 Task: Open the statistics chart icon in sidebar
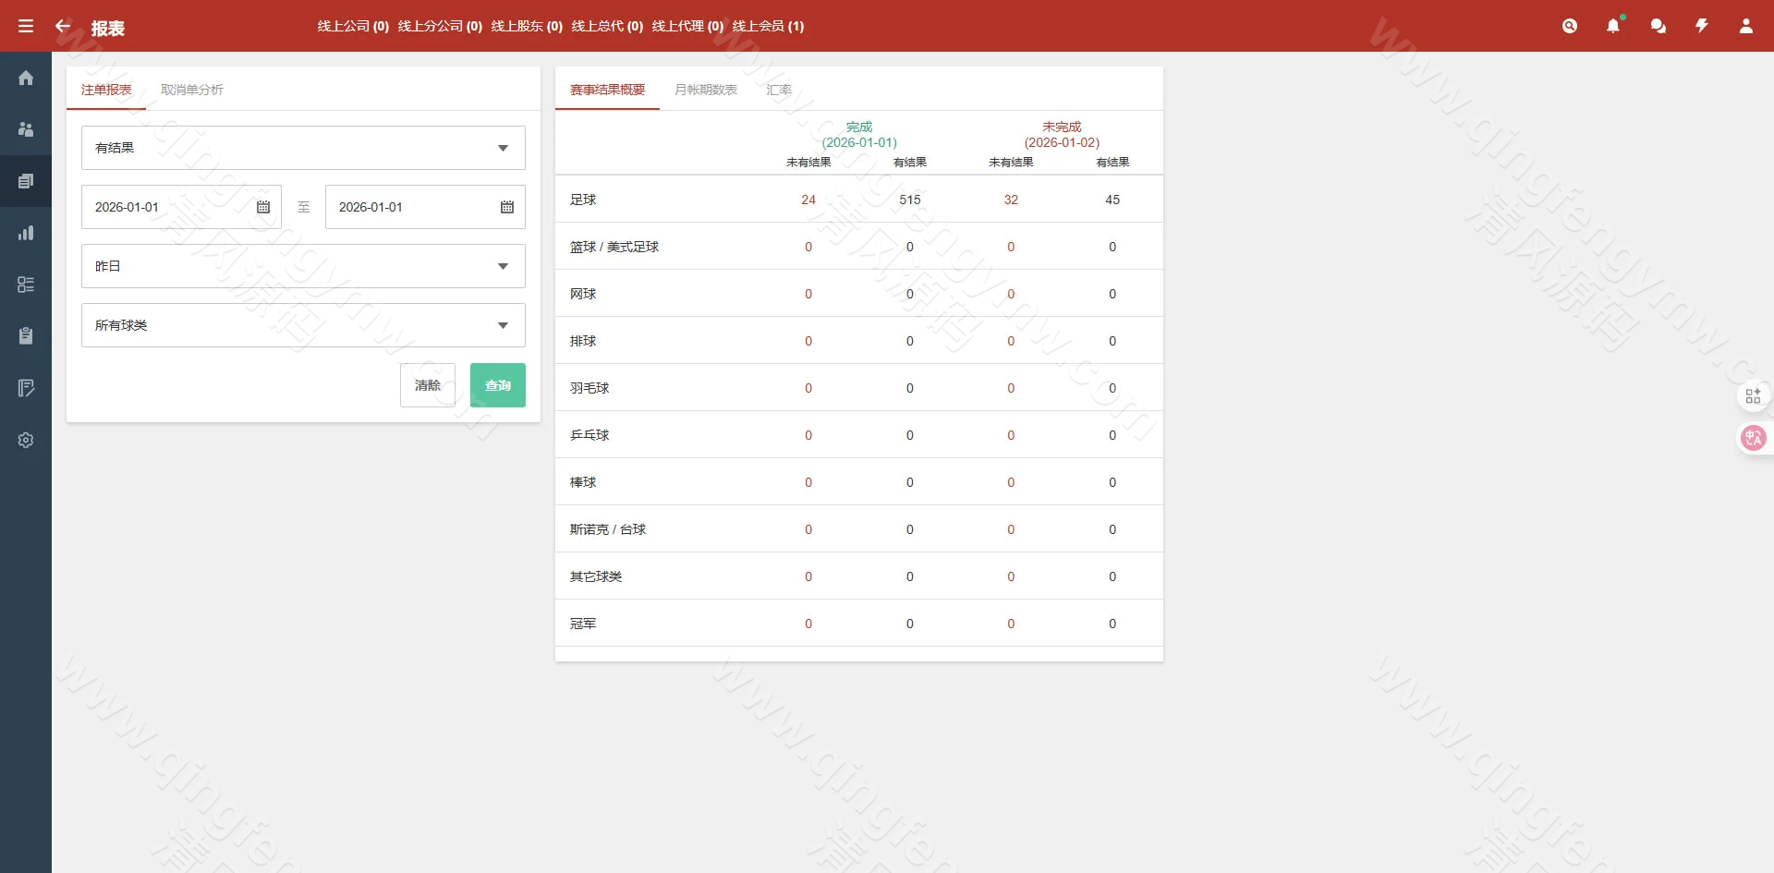tap(26, 233)
